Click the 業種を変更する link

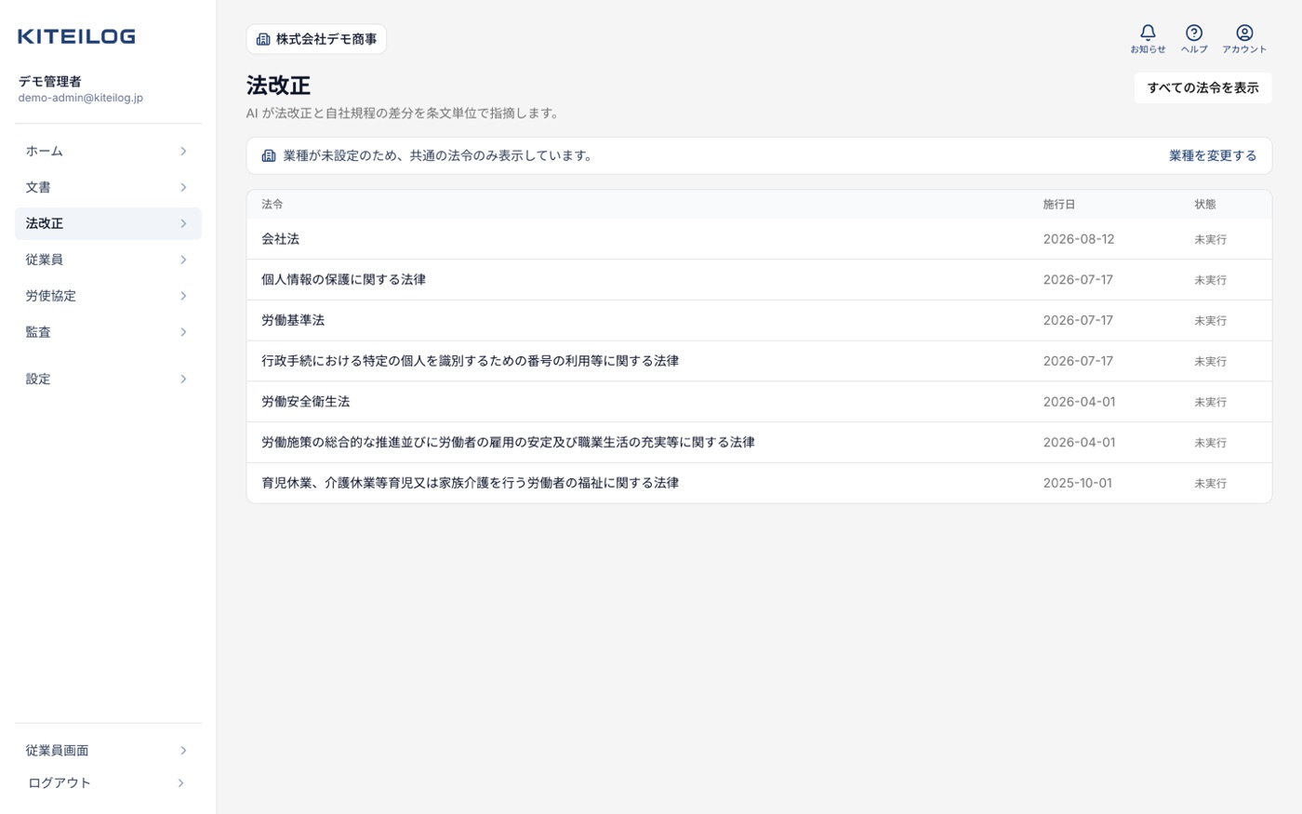[x=1213, y=155]
